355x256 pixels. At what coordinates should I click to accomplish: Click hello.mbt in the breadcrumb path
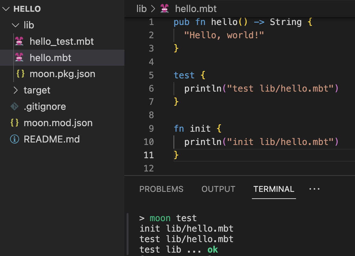(x=196, y=9)
